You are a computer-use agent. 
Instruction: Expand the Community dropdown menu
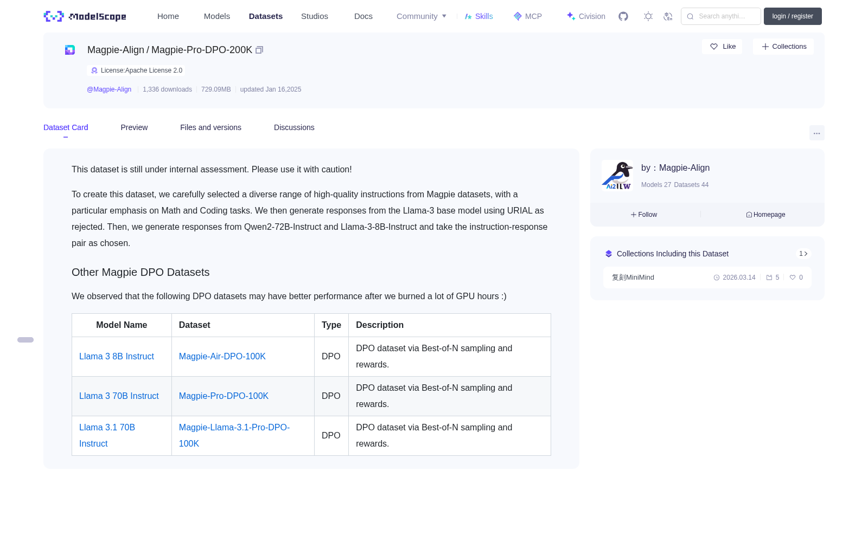[422, 16]
